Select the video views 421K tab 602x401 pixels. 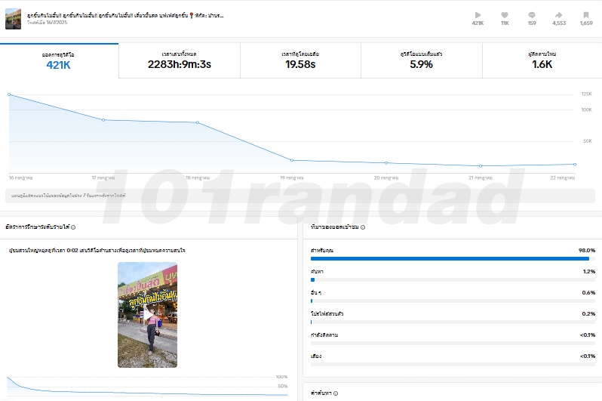[59, 60]
